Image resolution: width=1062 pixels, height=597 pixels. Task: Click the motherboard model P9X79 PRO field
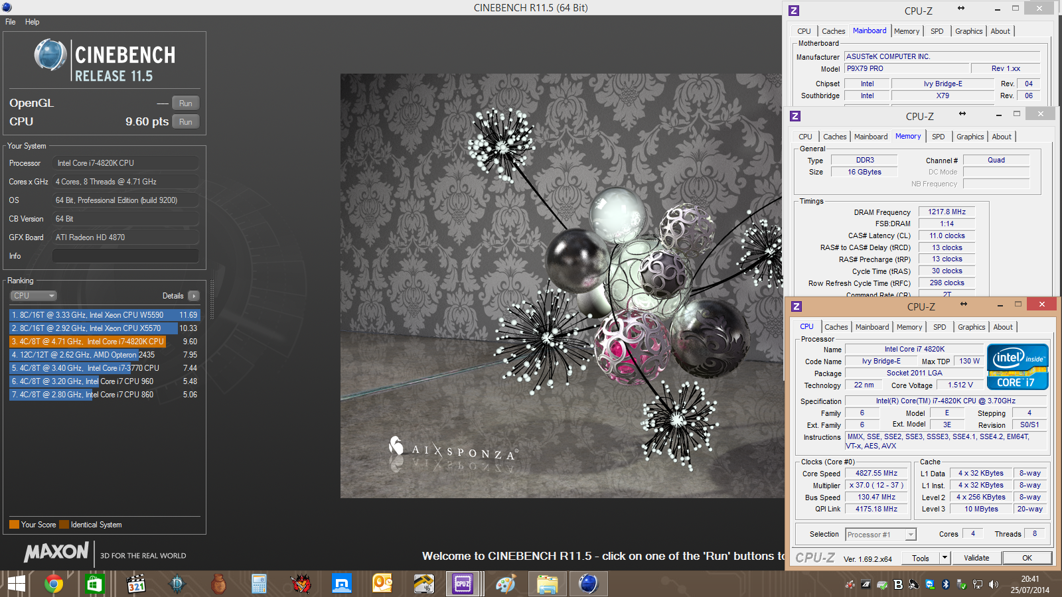tap(907, 68)
